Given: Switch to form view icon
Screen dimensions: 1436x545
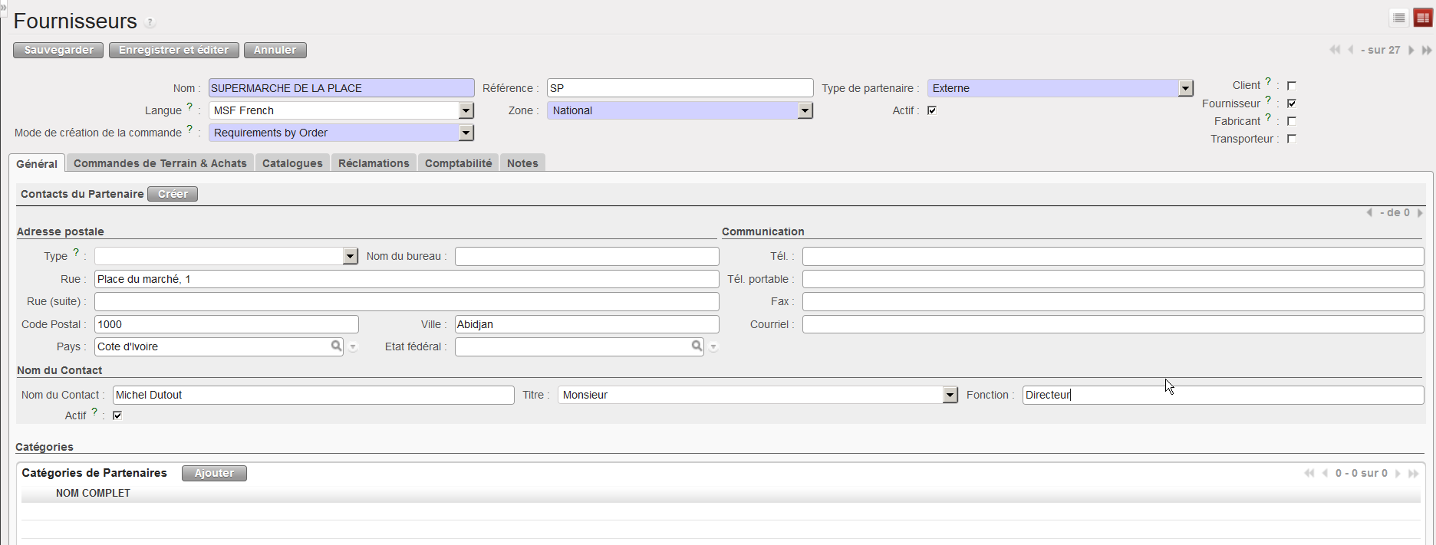Looking at the screenshot, I should pyautogui.click(x=1423, y=18).
